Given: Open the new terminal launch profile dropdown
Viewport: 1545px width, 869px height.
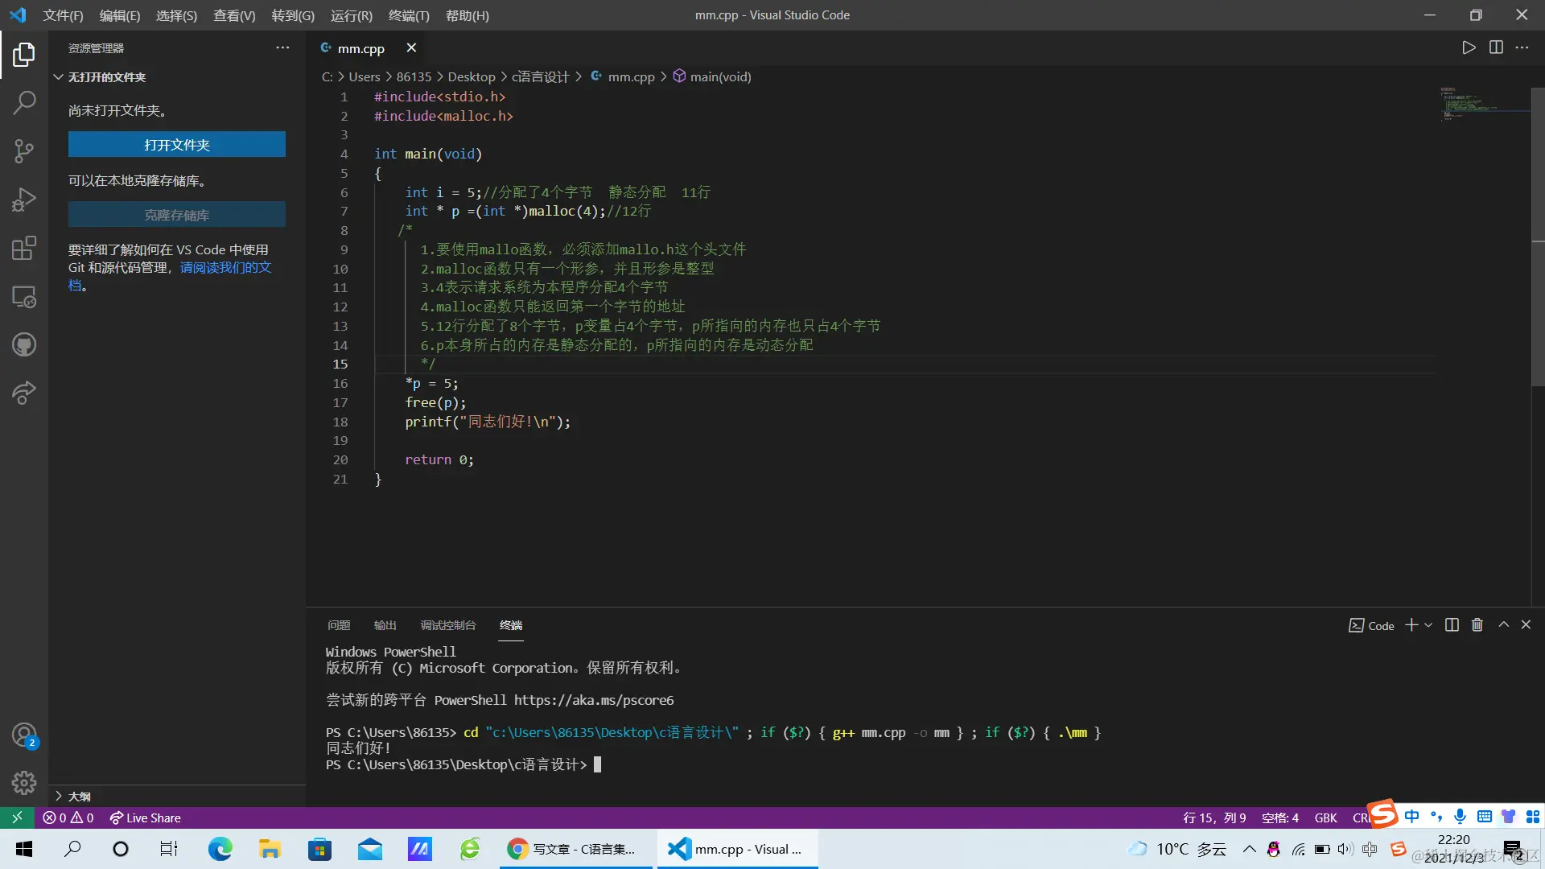Looking at the screenshot, I should click(x=1429, y=625).
